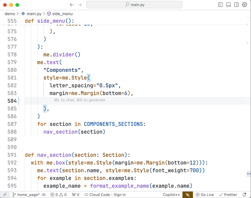Start Go Live server
The height and width of the screenshot is (198, 251).
coord(205,194)
